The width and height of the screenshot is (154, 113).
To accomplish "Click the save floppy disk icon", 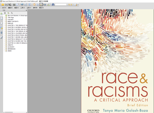I will tap(6, 5).
